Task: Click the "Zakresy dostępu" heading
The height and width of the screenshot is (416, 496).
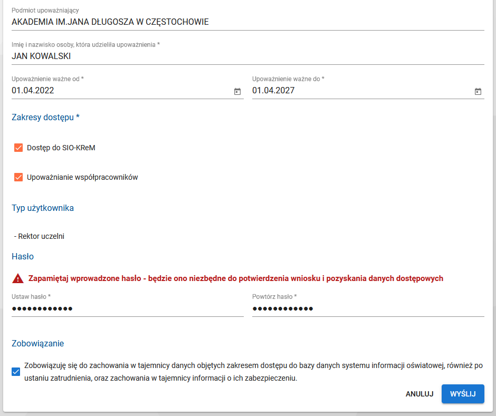Action: tap(45, 117)
